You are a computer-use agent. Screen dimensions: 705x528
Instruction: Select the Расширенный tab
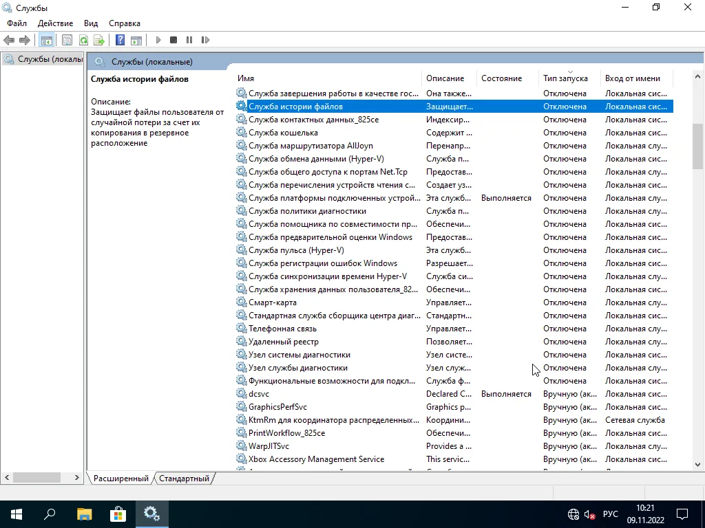click(x=121, y=478)
